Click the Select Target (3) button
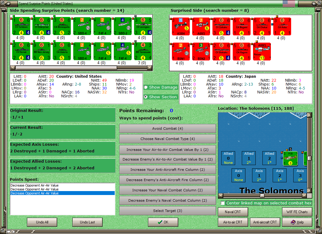Viewport: 322px width, 234px height. click(x=168, y=211)
